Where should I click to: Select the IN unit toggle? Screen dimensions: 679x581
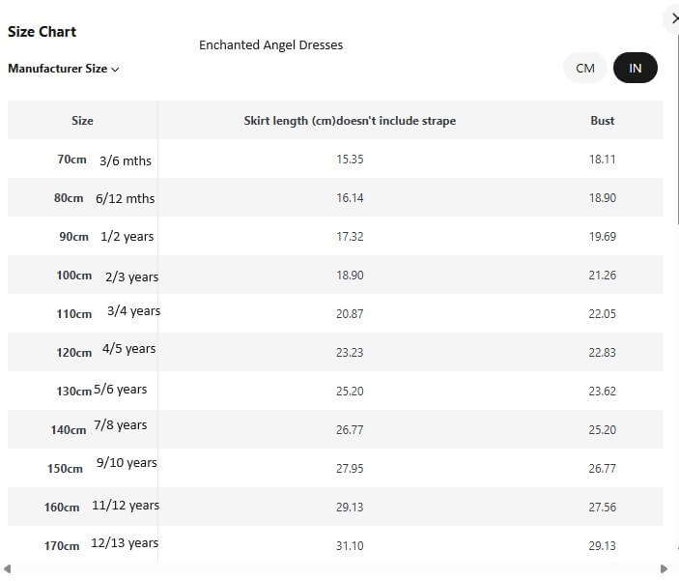click(635, 68)
